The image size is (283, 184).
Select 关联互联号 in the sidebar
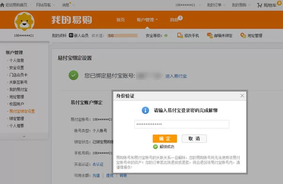[x=18, y=82]
